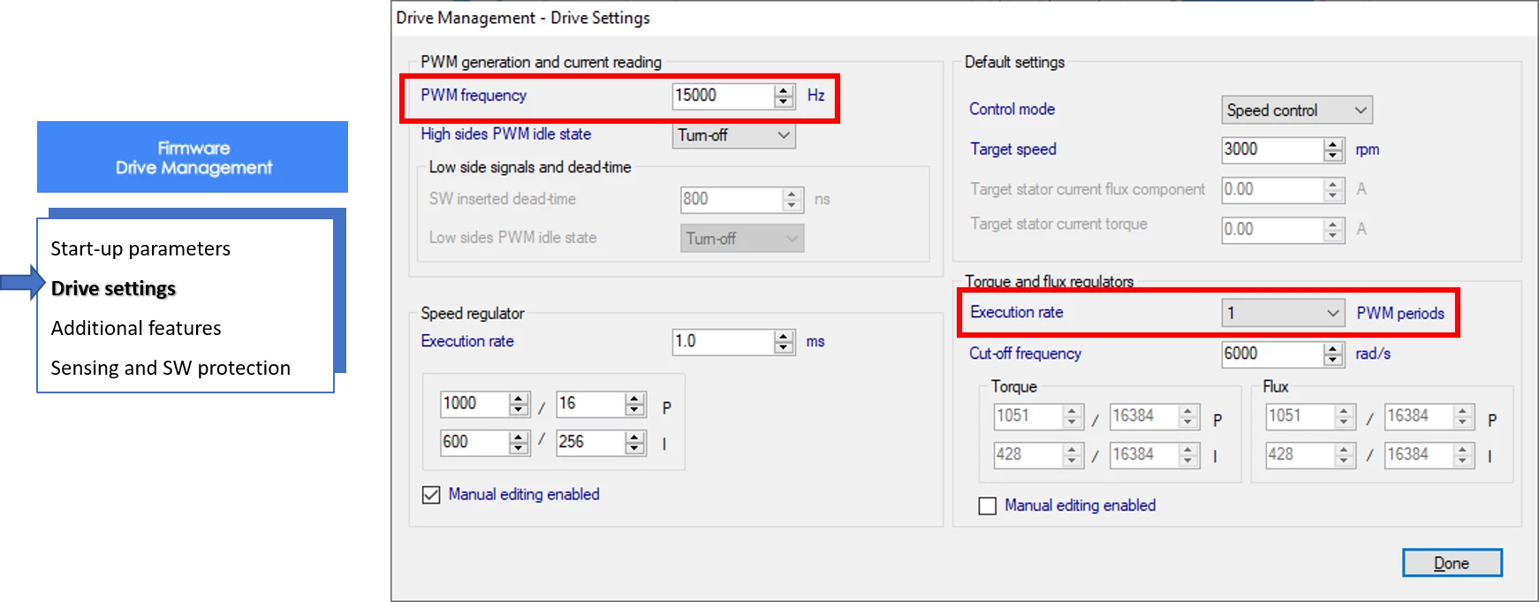1539x602 pixels.
Task: Adjust spinner of Torque I divisor 16384
Action: [1188, 455]
